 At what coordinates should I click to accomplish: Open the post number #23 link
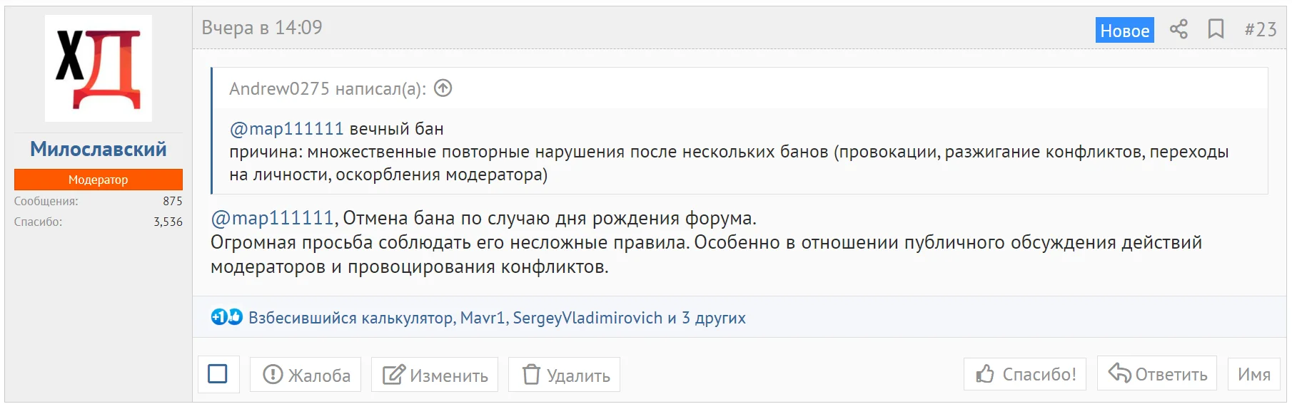[1260, 29]
